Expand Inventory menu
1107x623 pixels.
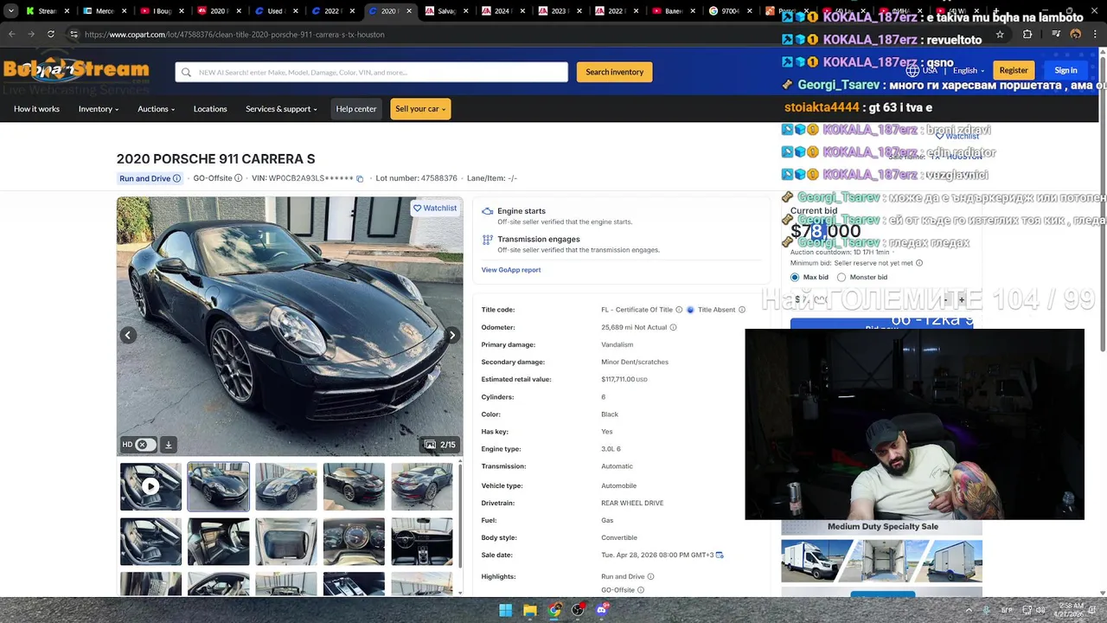click(99, 109)
